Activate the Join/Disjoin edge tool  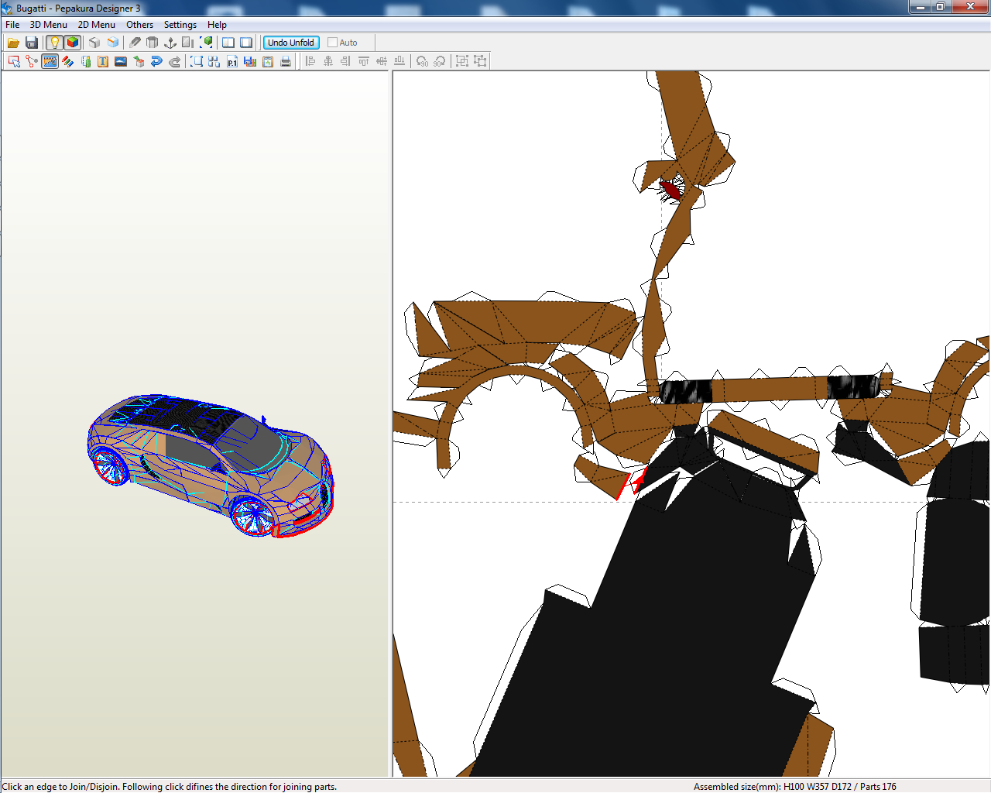pyautogui.click(x=31, y=60)
